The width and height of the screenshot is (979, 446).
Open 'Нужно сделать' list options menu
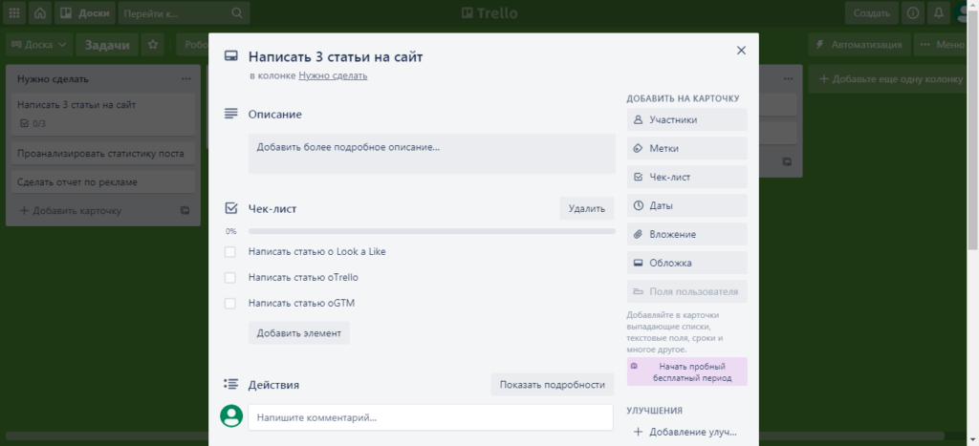(185, 78)
